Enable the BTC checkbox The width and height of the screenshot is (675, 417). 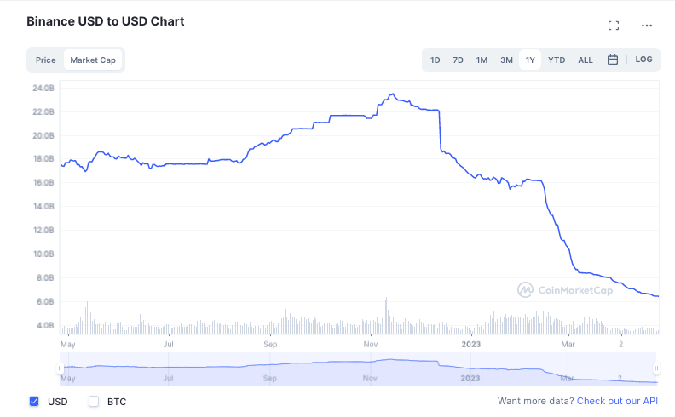pos(94,401)
